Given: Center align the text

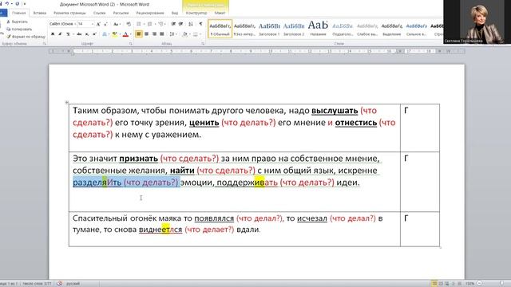Looking at the screenshot, I should 147,33.
